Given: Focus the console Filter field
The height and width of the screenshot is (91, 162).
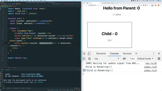Looking at the screenshot, I should 132,59.
